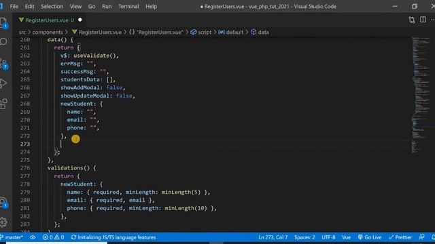Open the Help menu
Viewport: 435px width, 244px height.
[x=151, y=6]
